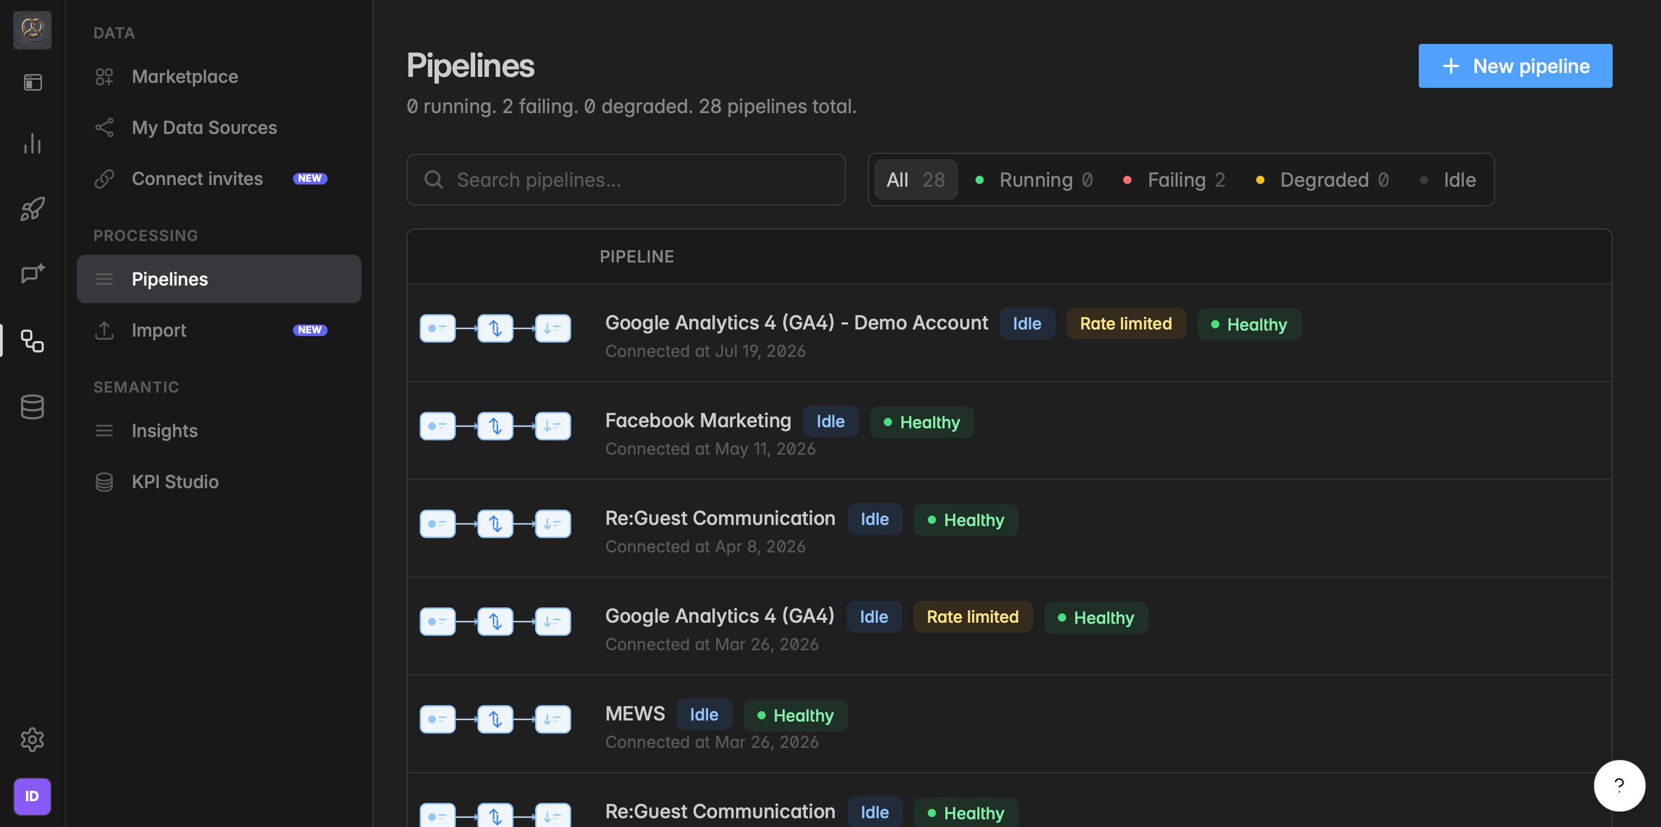Click the search magnifier icon

click(434, 180)
